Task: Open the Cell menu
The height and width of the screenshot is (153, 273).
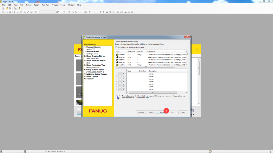Action: click(x=22, y=5)
